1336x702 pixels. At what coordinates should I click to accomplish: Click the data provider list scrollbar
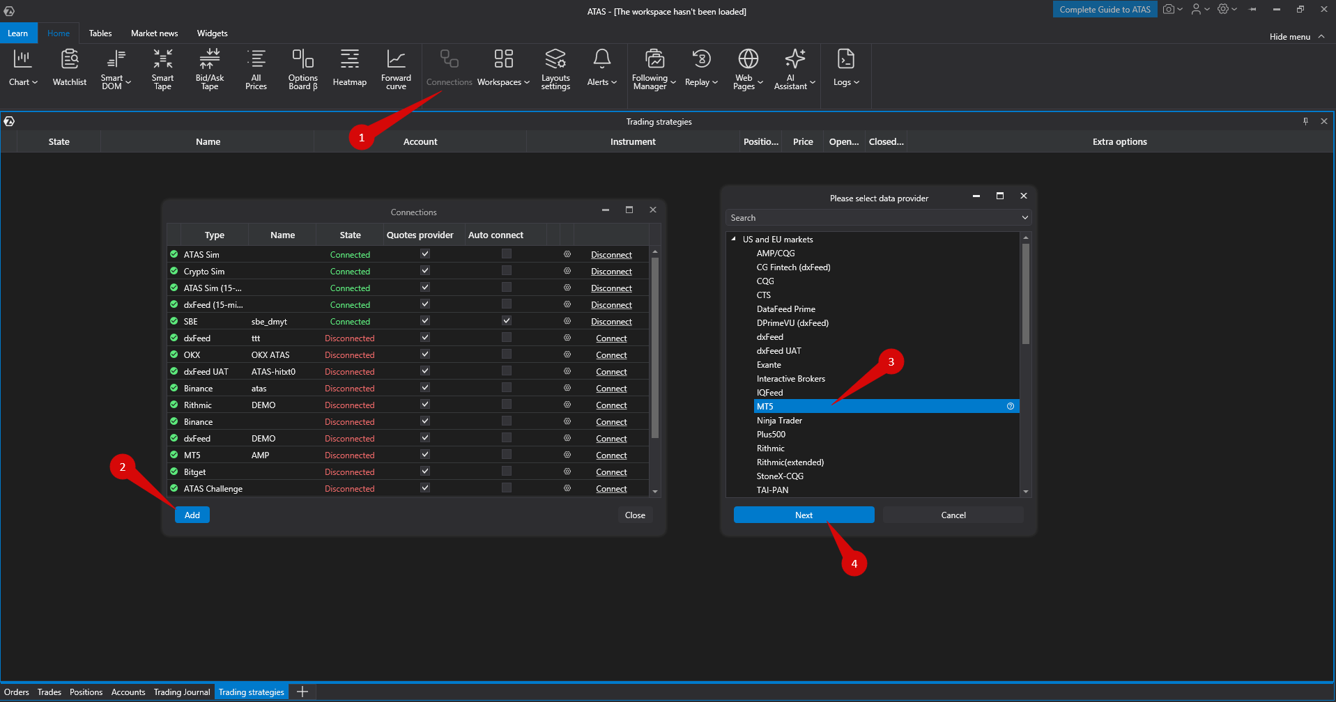pyautogui.click(x=1025, y=294)
